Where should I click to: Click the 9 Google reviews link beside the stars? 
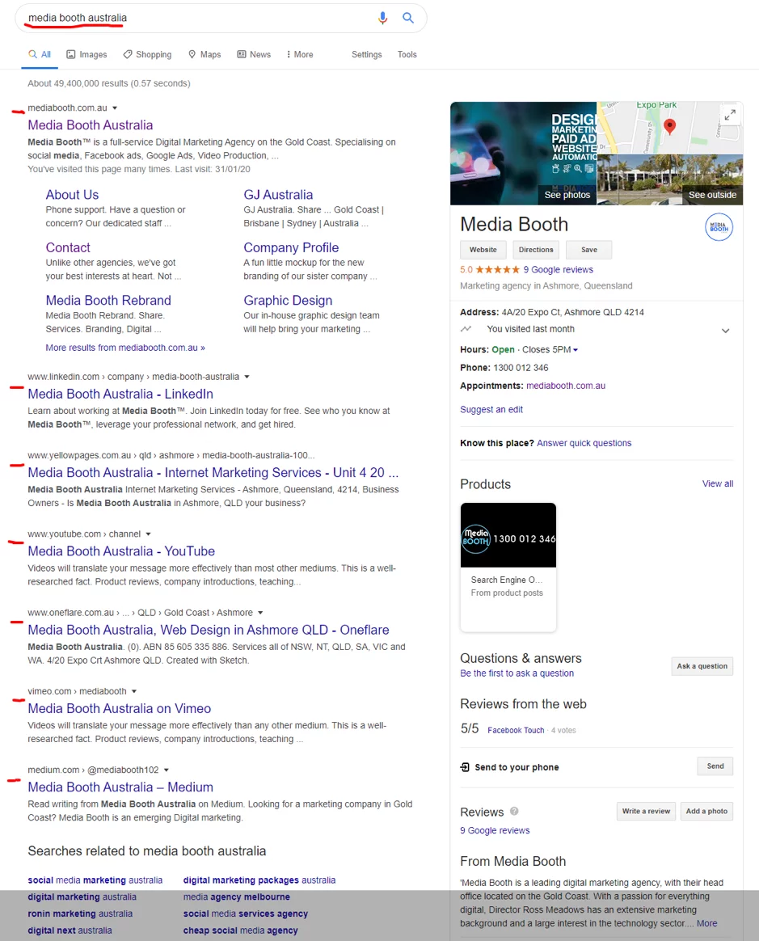click(558, 269)
